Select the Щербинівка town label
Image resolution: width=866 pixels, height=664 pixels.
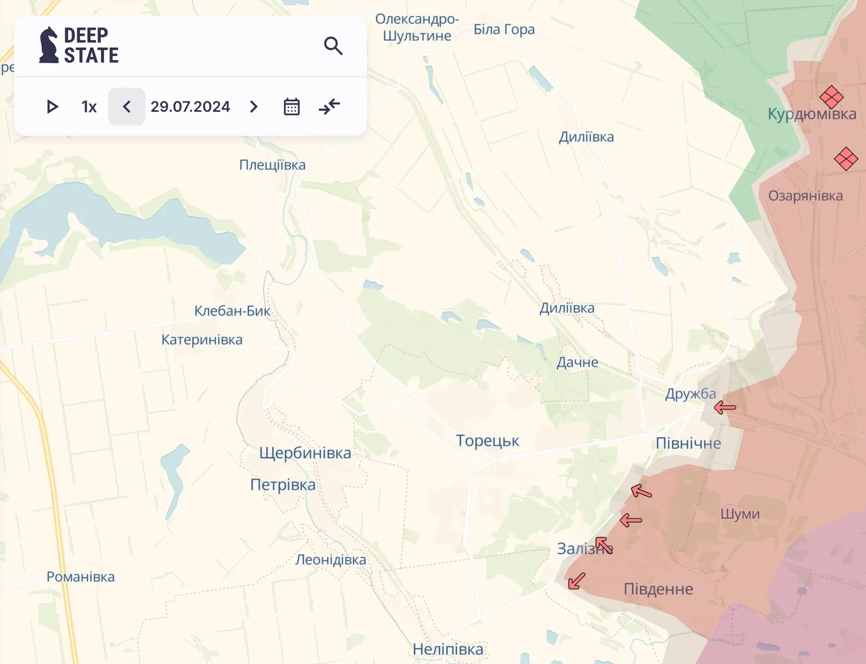coord(305,453)
